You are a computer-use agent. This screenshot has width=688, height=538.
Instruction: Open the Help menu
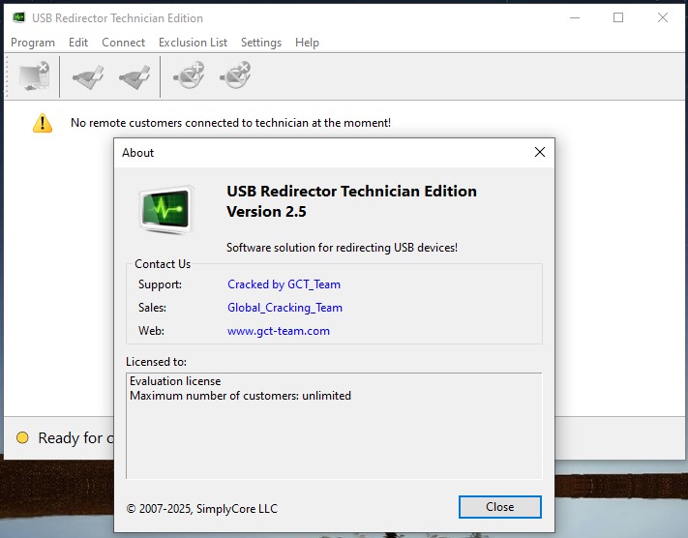click(x=307, y=43)
